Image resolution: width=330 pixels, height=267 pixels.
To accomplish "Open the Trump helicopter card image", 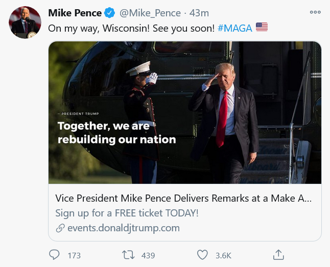I will 185,112.
